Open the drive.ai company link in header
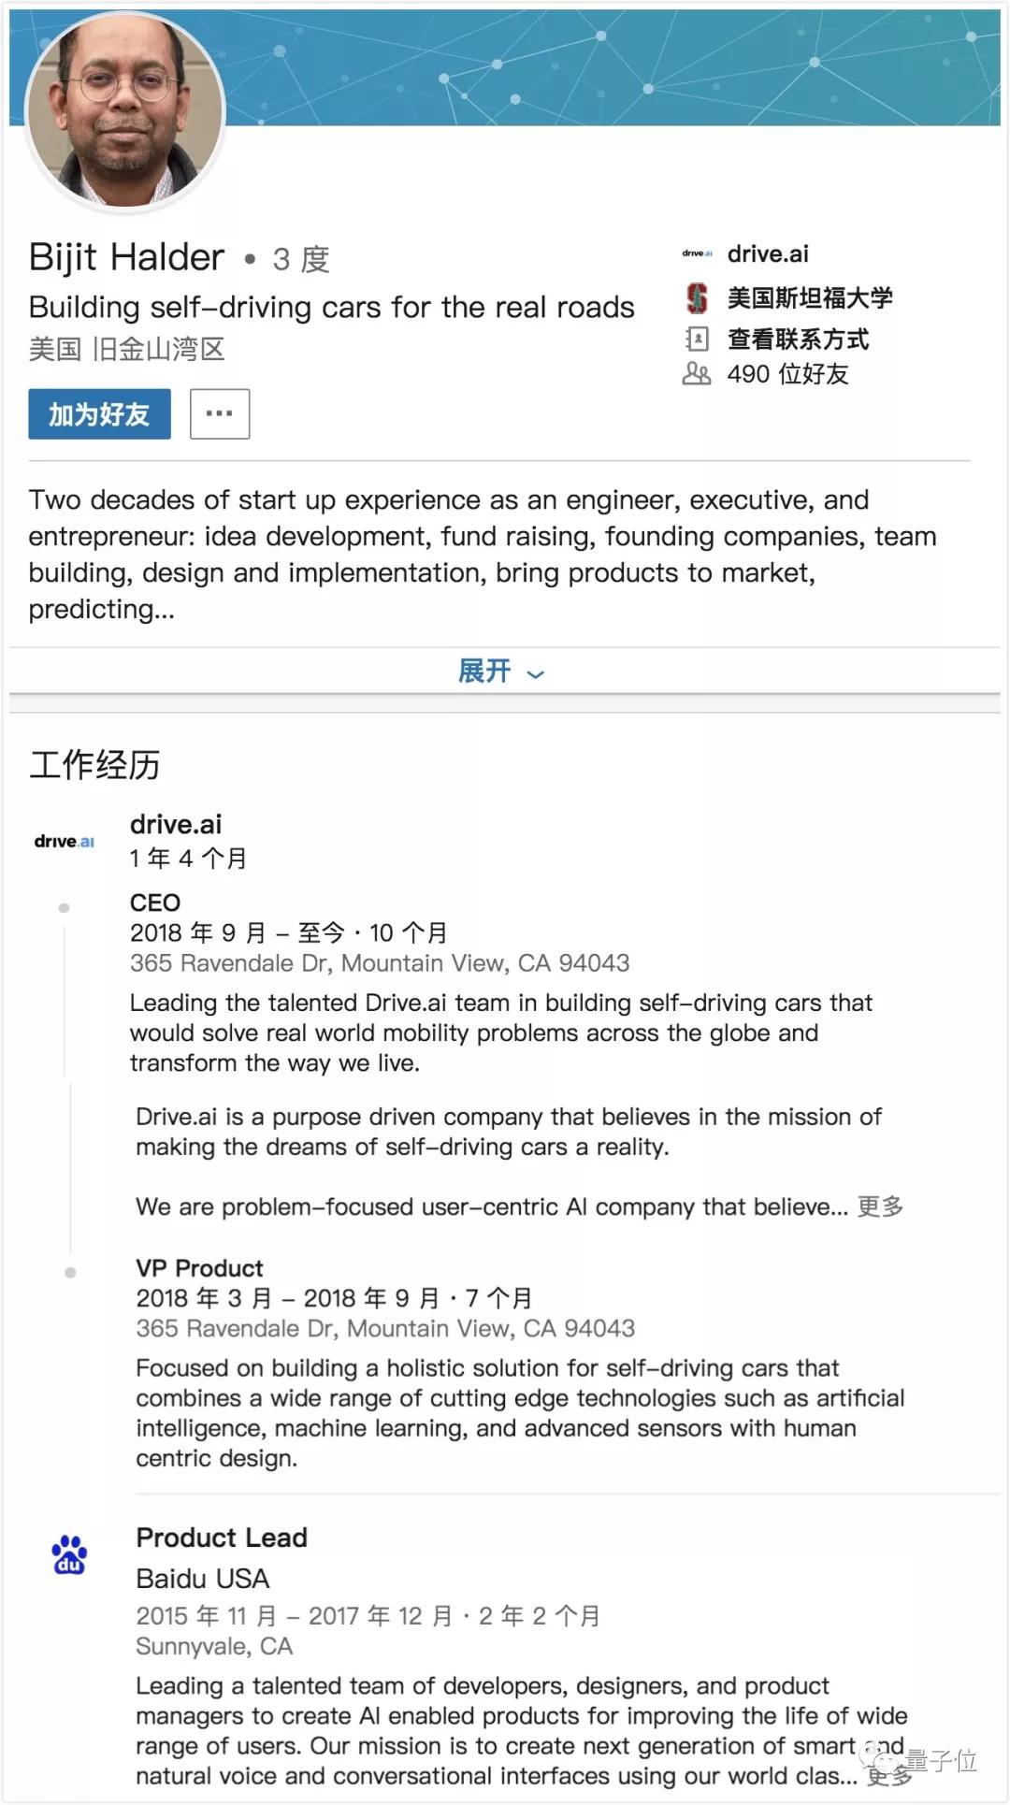 point(768,253)
